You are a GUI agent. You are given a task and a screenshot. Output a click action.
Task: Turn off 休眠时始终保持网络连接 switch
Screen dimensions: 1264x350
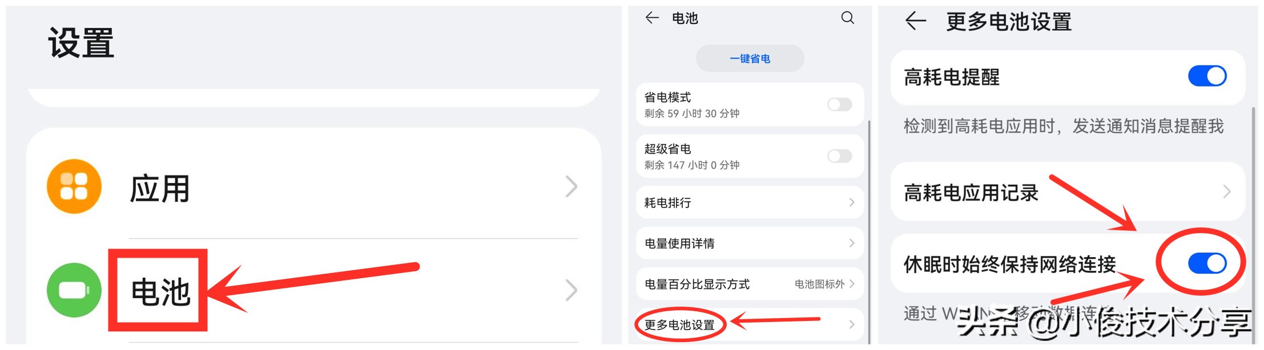(x=1207, y=263)
